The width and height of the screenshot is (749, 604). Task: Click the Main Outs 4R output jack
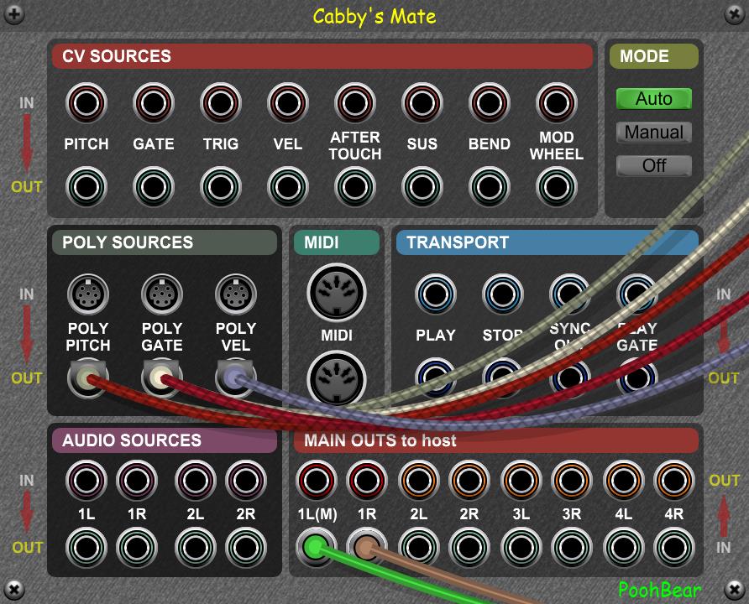coord(673,481)
